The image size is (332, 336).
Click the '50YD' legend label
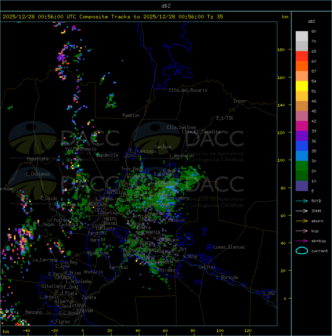click(316, 201)
